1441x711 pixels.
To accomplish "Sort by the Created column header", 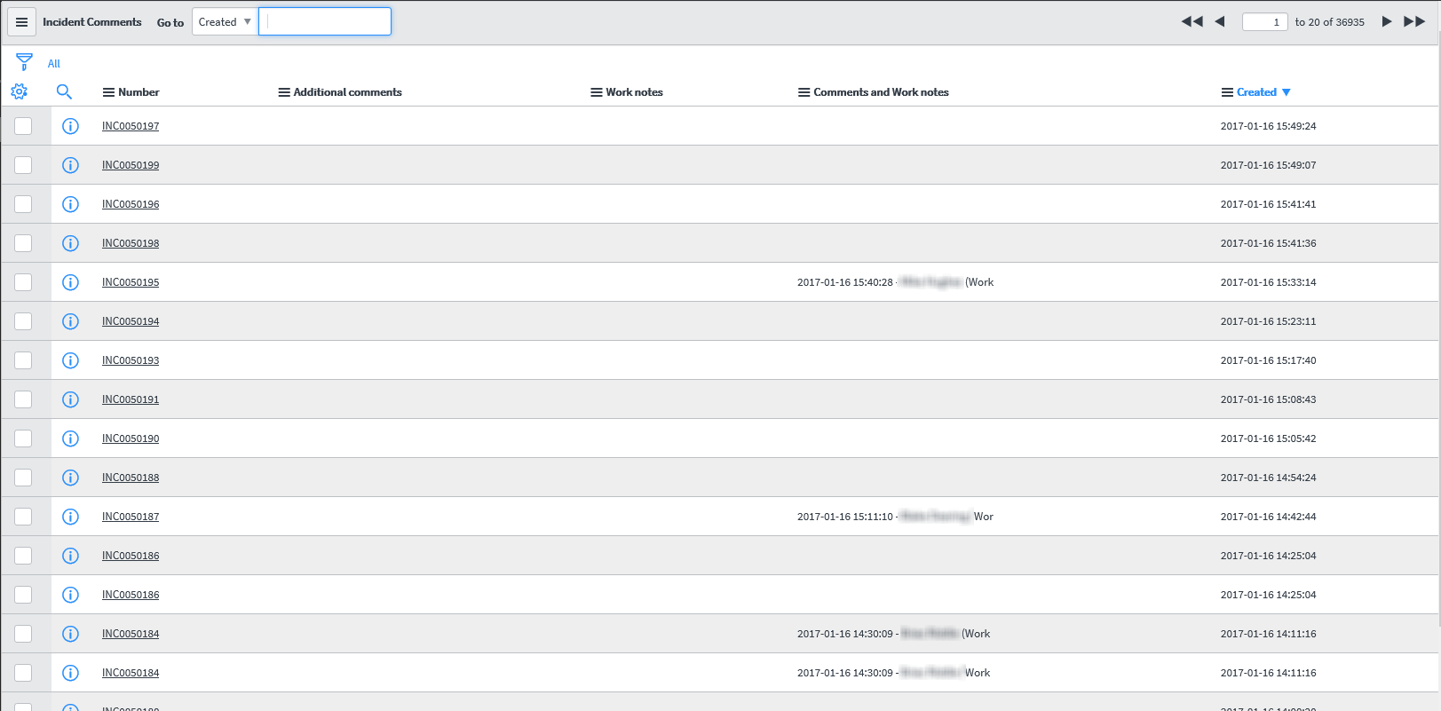I will coord(1256,92).
